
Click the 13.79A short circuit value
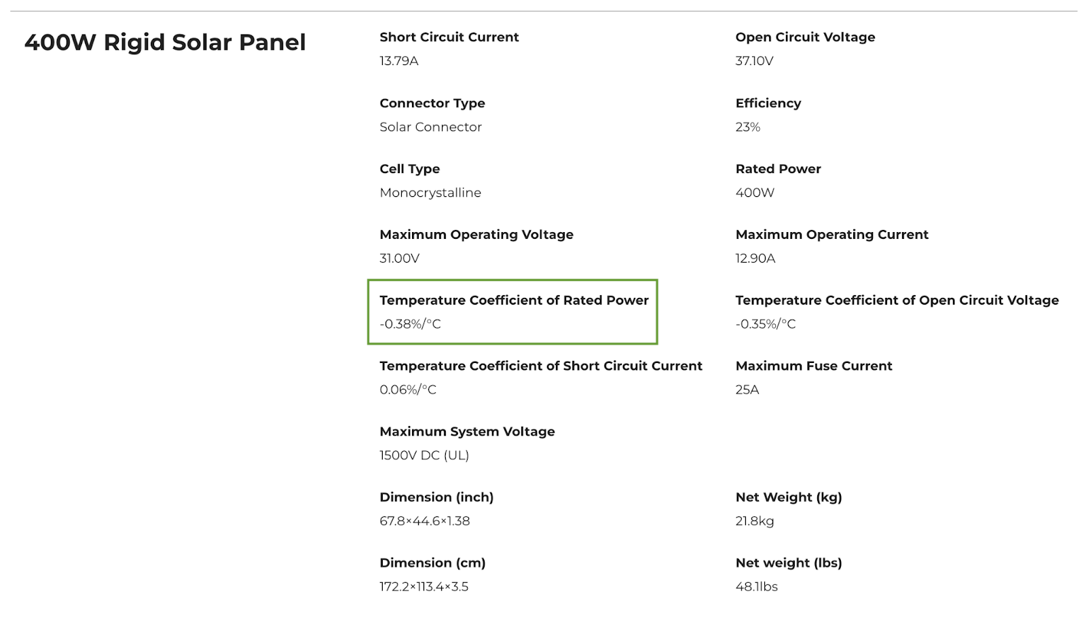pos(399,61)
